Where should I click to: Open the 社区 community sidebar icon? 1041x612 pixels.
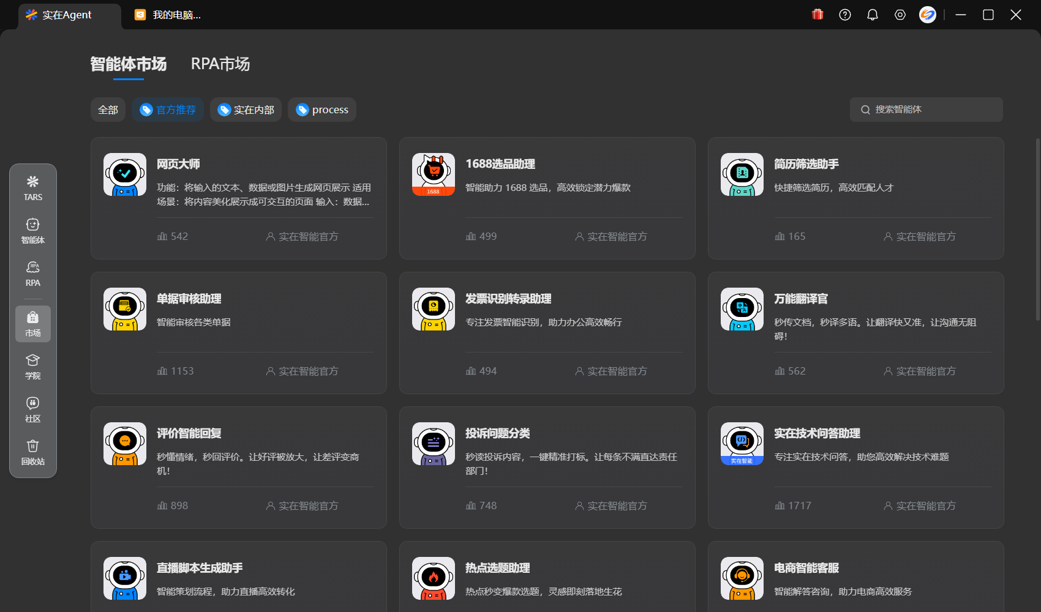(x=33, y=409)
